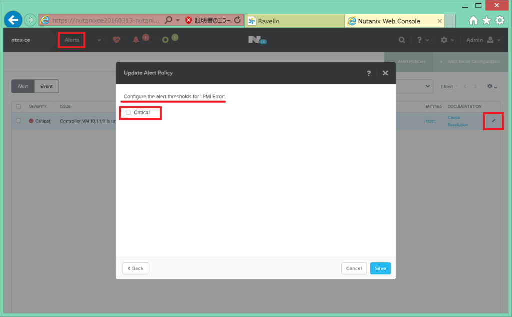Open the address bar dropdown arrow

click(178, 20)
